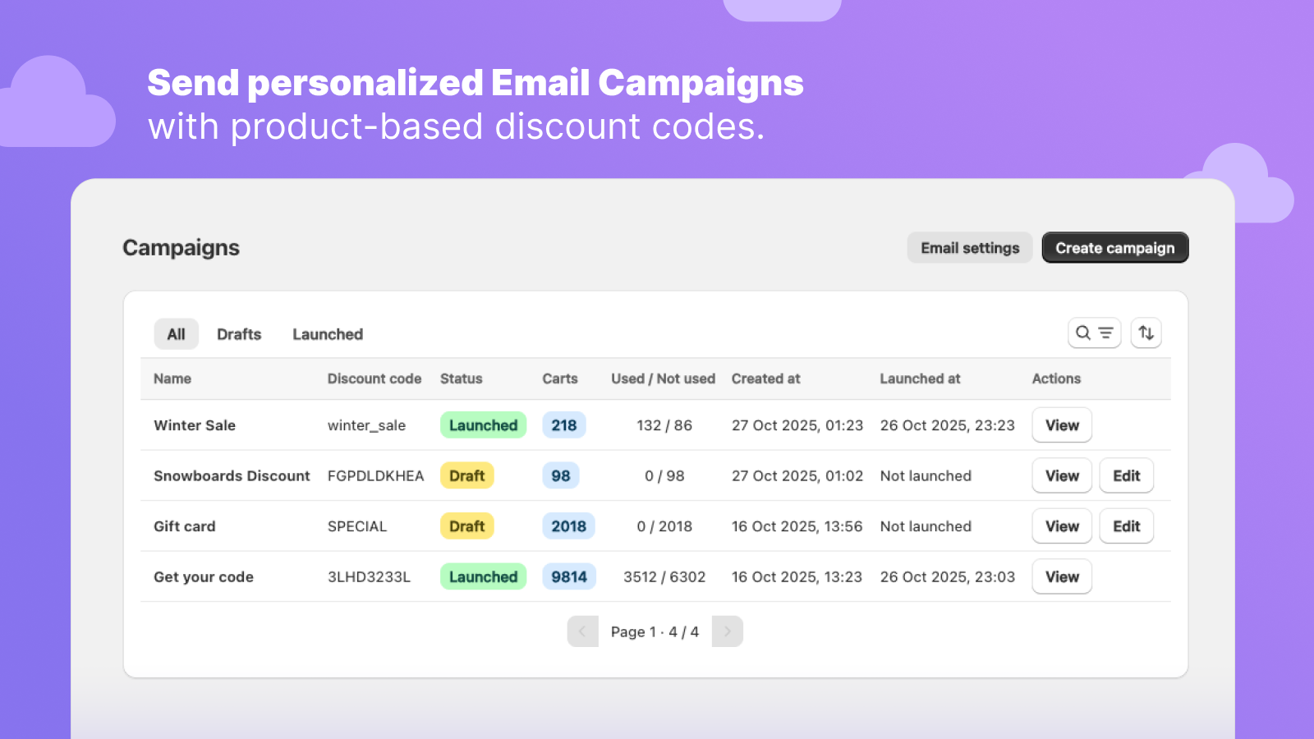Click the previous page arrow

(x=583, y=631)
